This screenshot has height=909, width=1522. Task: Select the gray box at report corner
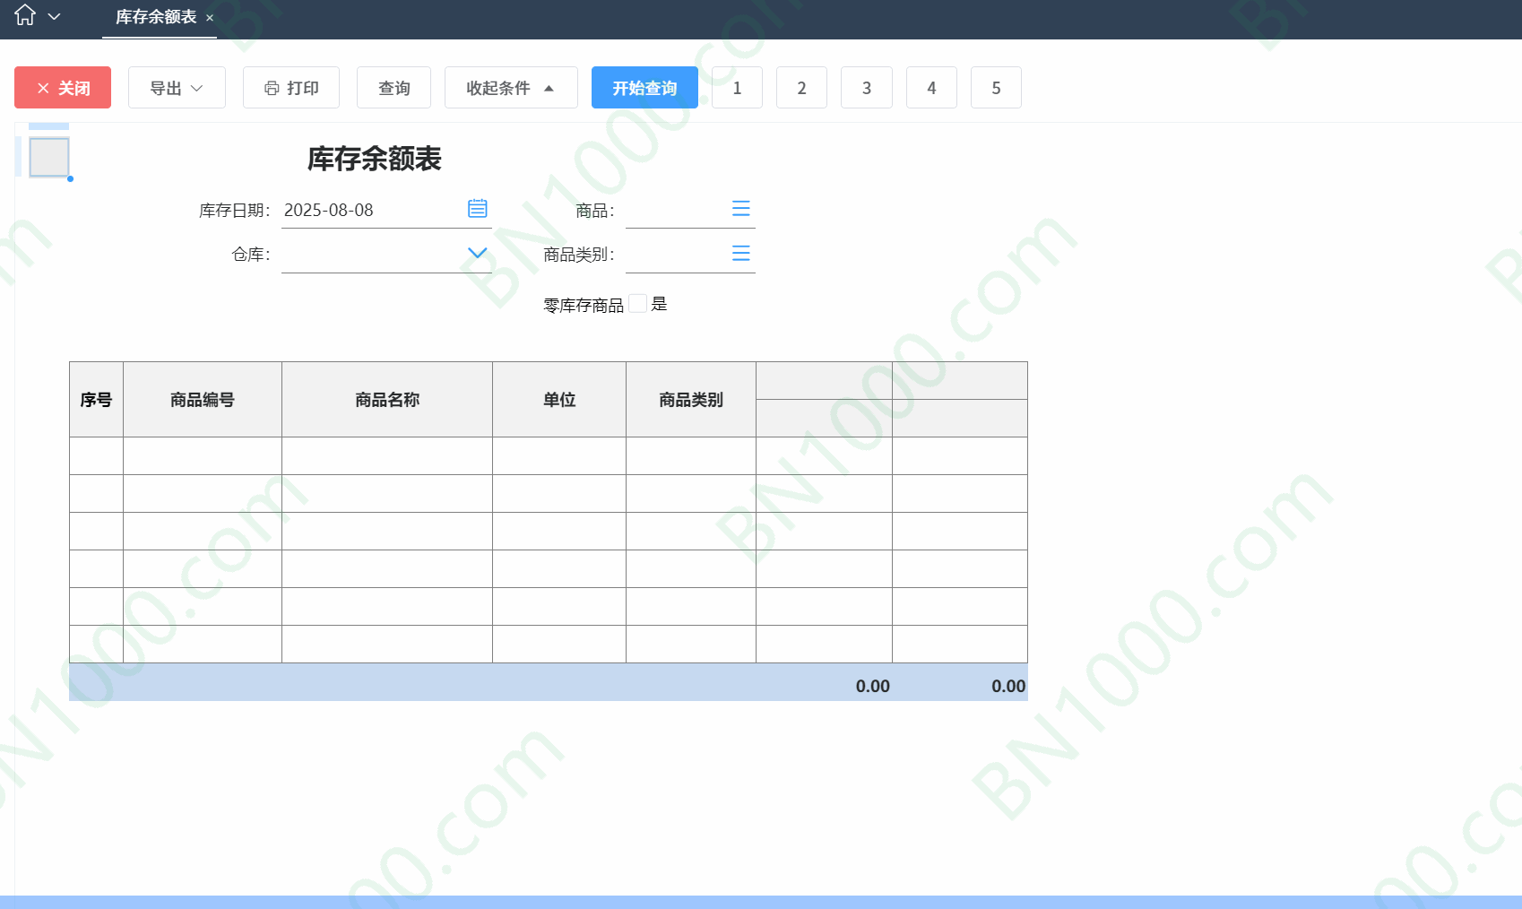click(x=49, y=157)
